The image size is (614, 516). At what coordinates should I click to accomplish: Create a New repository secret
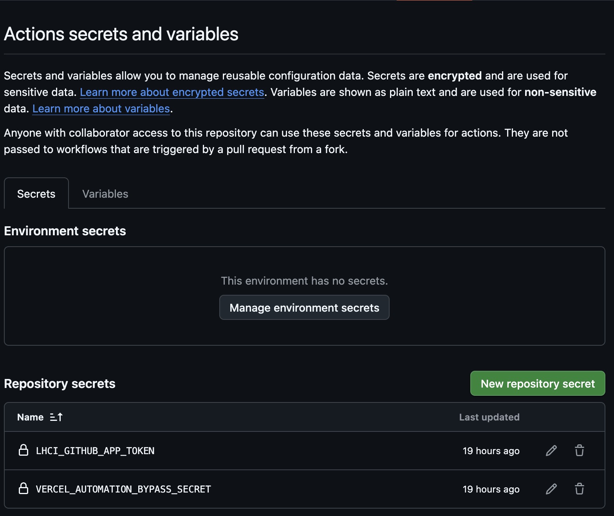(x=538, y=384)
